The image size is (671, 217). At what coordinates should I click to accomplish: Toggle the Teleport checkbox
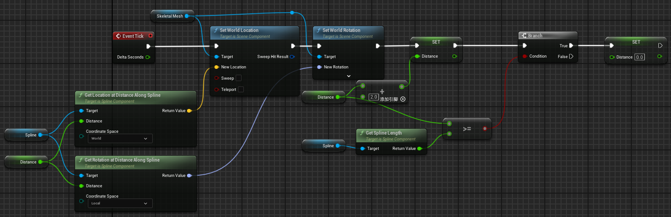241,90
